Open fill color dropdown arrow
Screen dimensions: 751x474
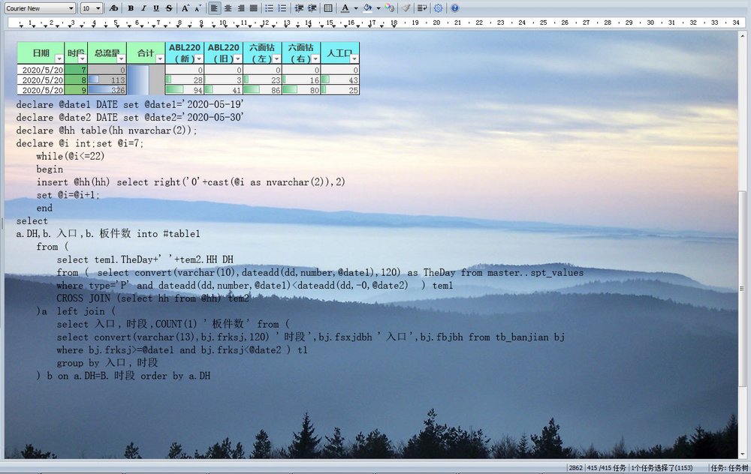pos(379,8)
